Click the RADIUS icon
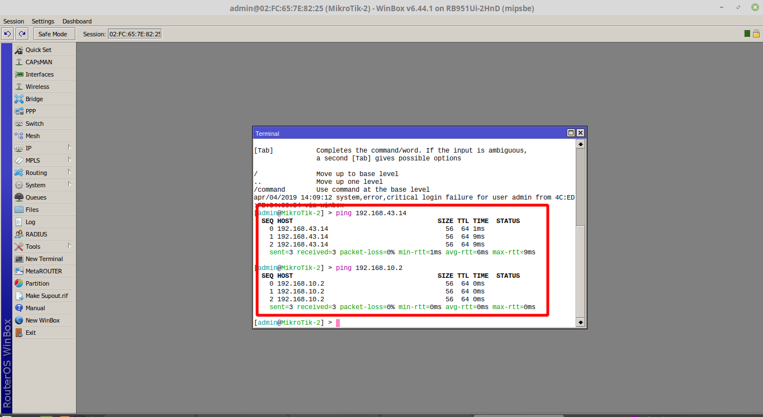The image size is (763, 417). coord(19,234)
